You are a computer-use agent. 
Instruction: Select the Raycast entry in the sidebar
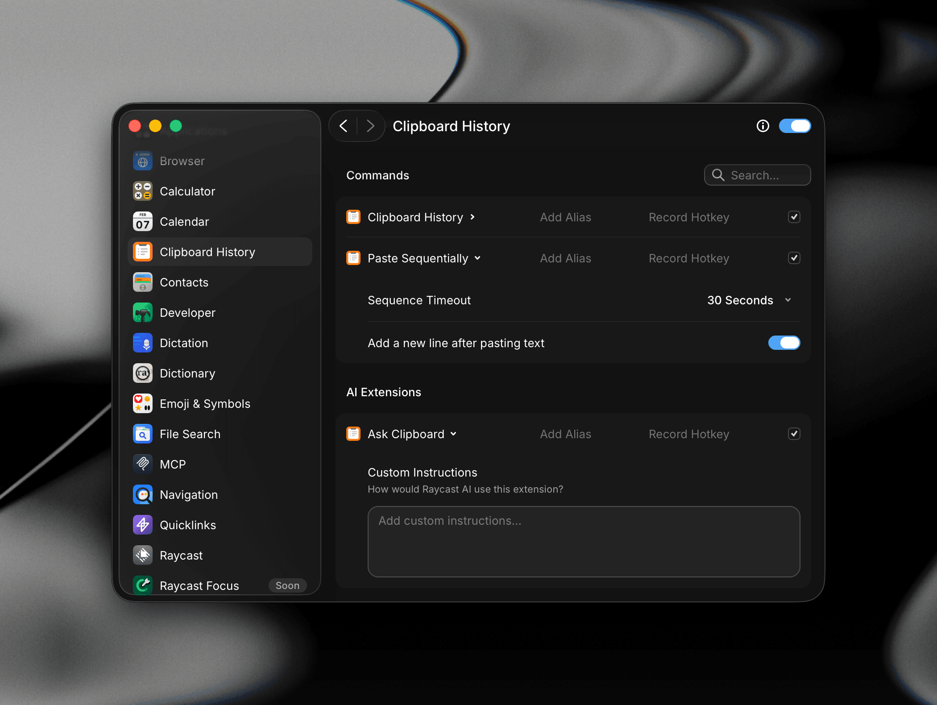point(220,556)
